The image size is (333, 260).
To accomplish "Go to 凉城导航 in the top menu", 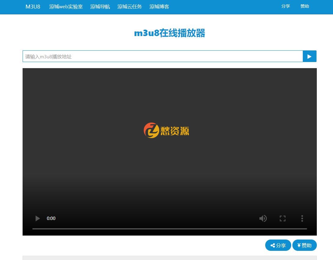I will 100,6.
